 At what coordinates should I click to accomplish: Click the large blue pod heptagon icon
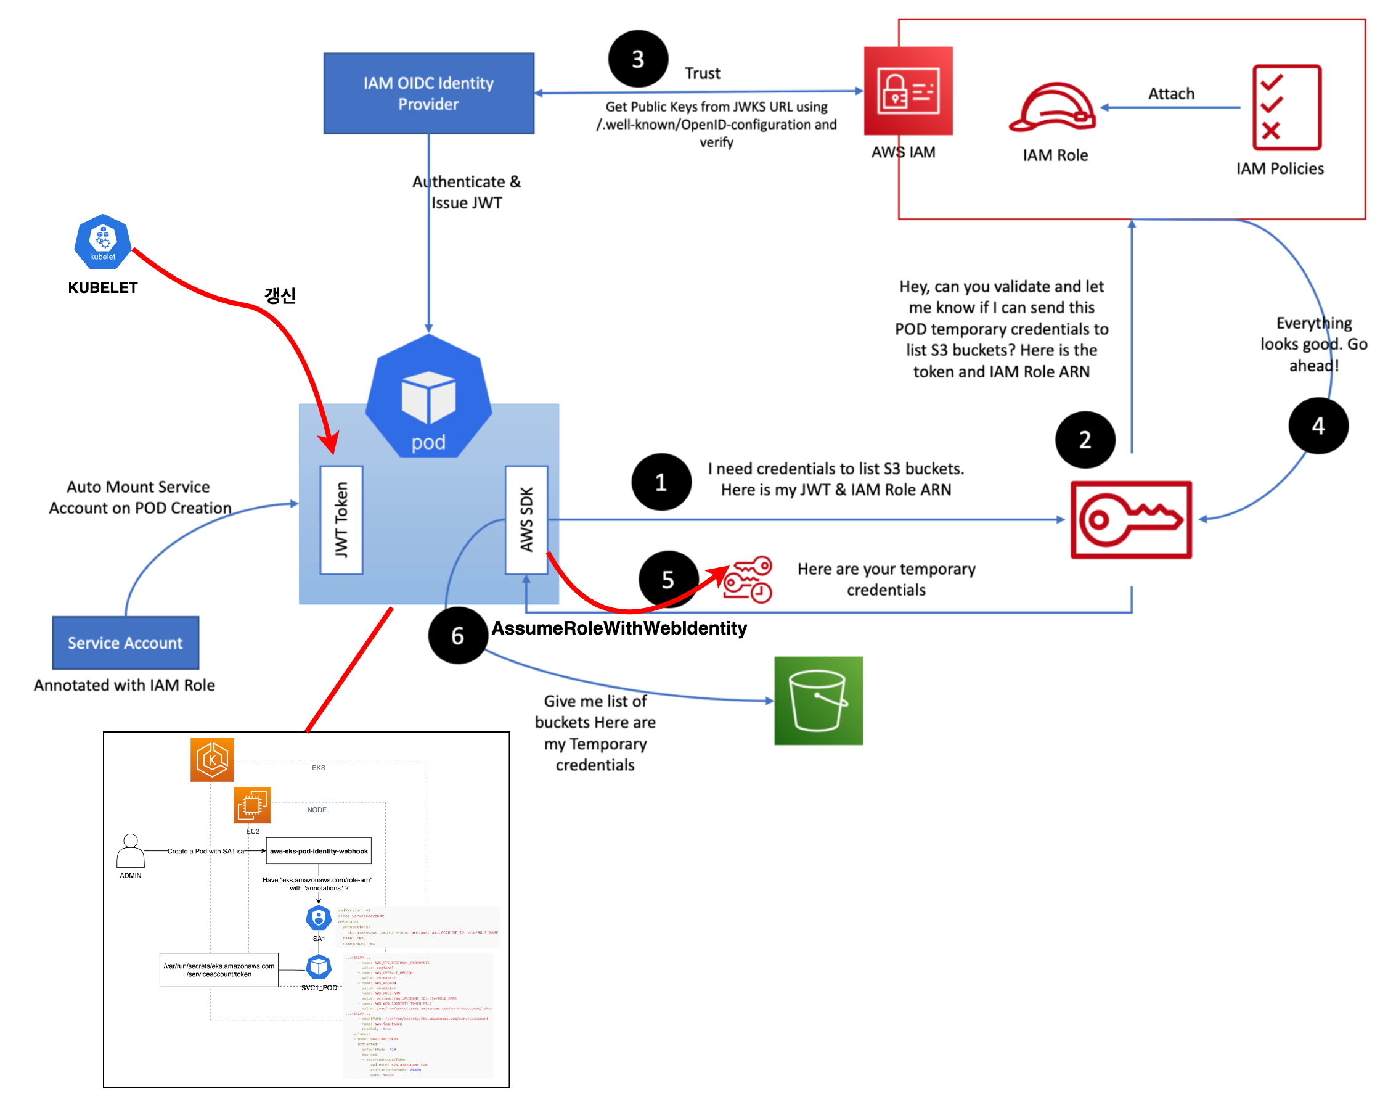(x=429, y=396)
